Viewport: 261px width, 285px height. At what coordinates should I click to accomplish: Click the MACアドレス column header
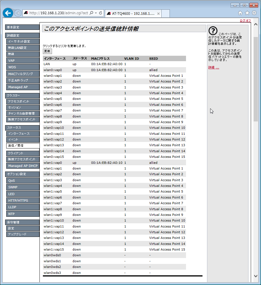pos(100,59)
